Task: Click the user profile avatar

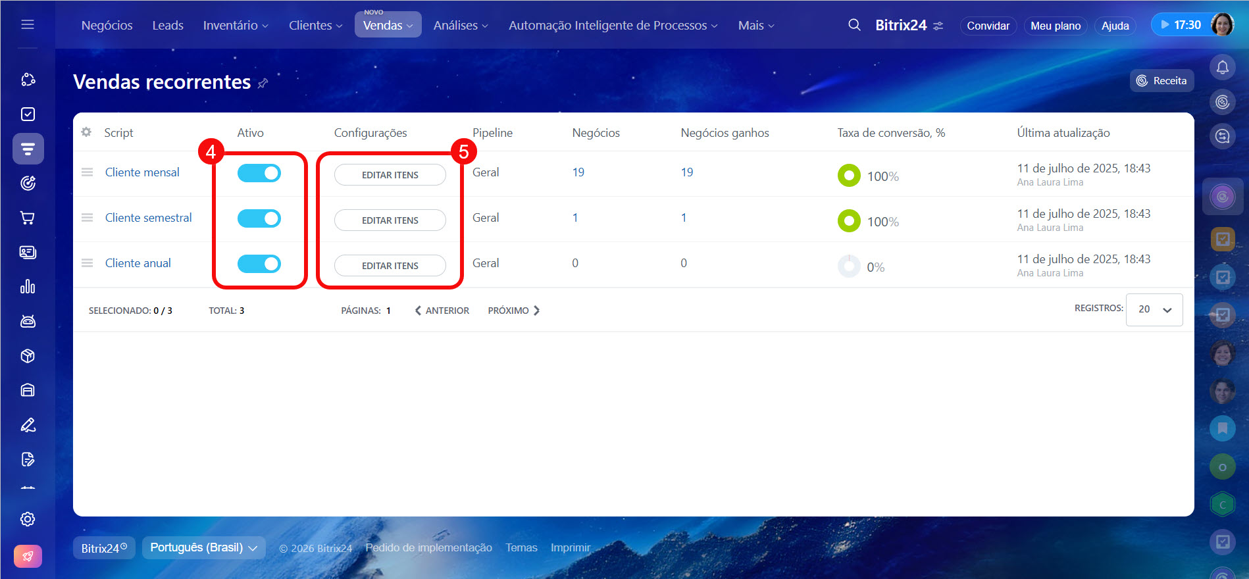Action: pos(1222,25)
